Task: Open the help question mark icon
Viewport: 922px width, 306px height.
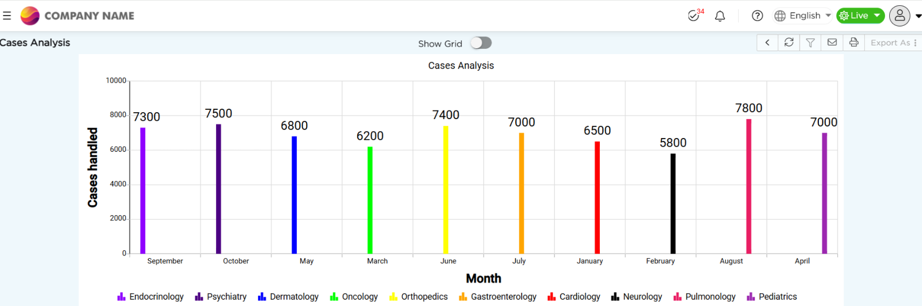Action: click(757, 16)
